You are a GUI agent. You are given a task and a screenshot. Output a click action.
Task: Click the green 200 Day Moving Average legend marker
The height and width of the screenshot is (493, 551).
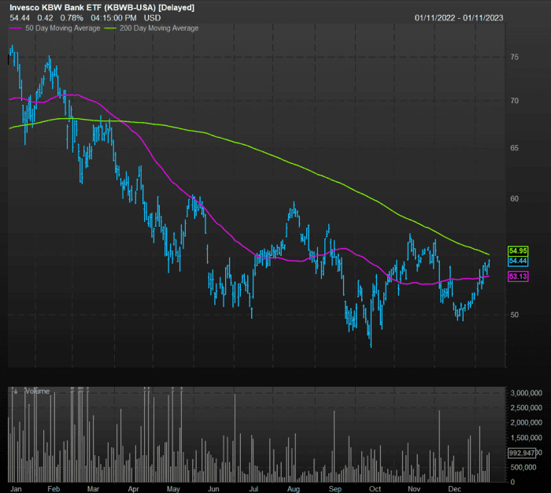[113, 28]
